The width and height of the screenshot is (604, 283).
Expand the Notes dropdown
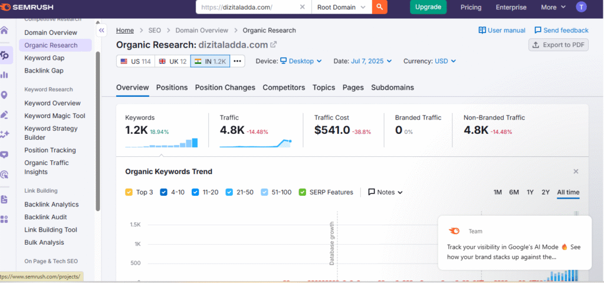(x=385, y=192)
